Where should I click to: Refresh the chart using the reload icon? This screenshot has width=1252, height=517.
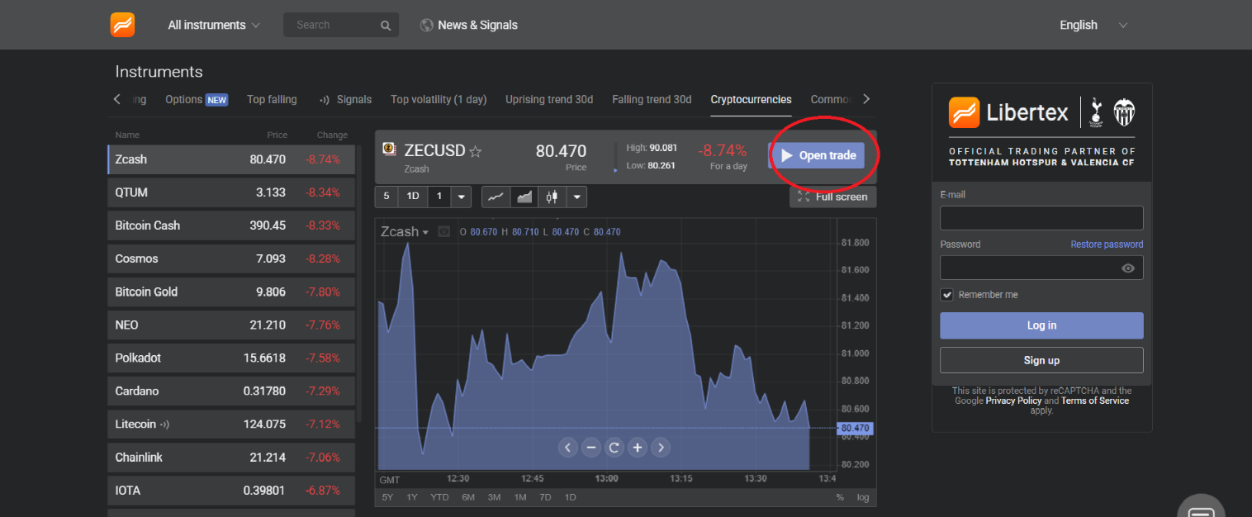(x=614, y=447)
